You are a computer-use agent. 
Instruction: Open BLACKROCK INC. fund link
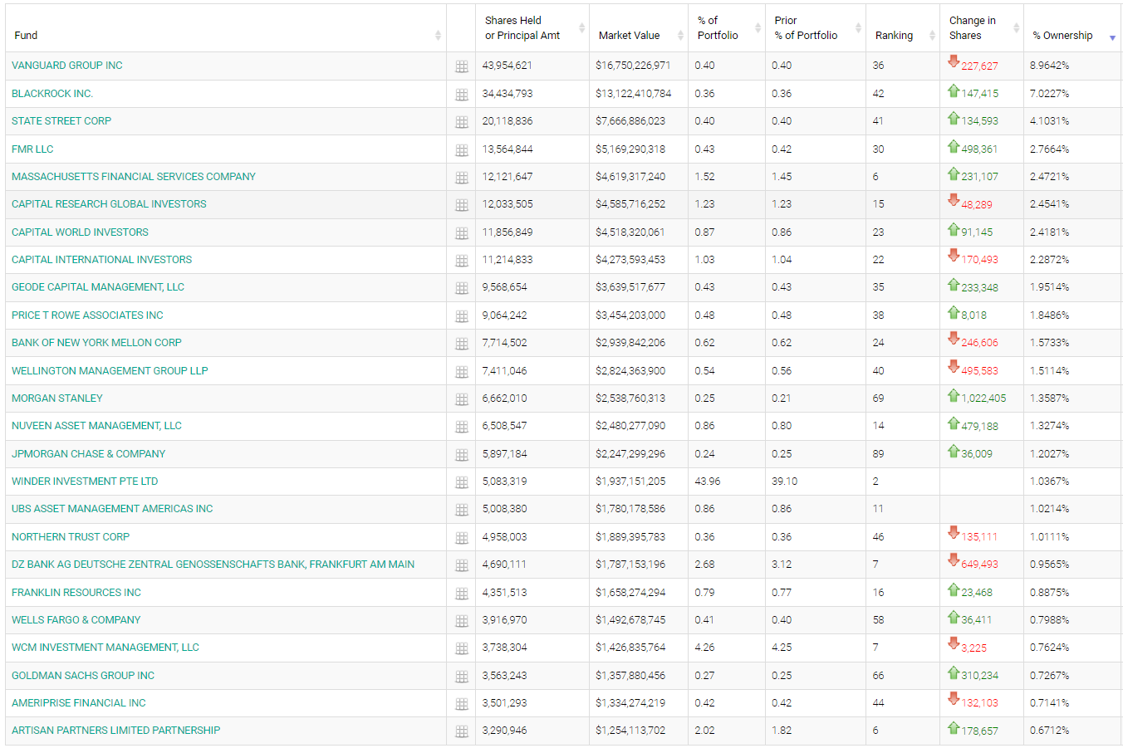click(52, 94)
